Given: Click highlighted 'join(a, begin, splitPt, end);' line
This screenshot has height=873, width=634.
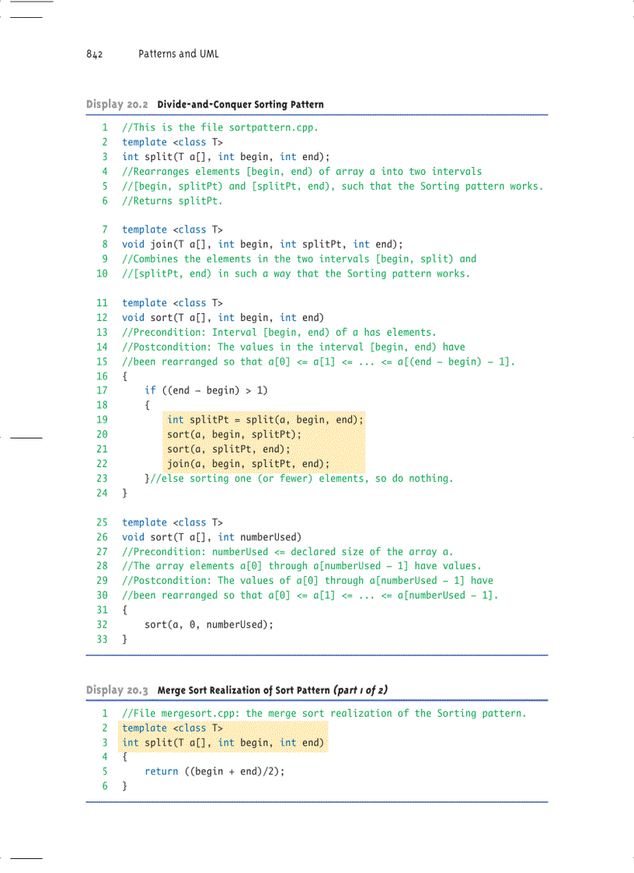Looking at the screenshot, I should (x=248, y=464).
